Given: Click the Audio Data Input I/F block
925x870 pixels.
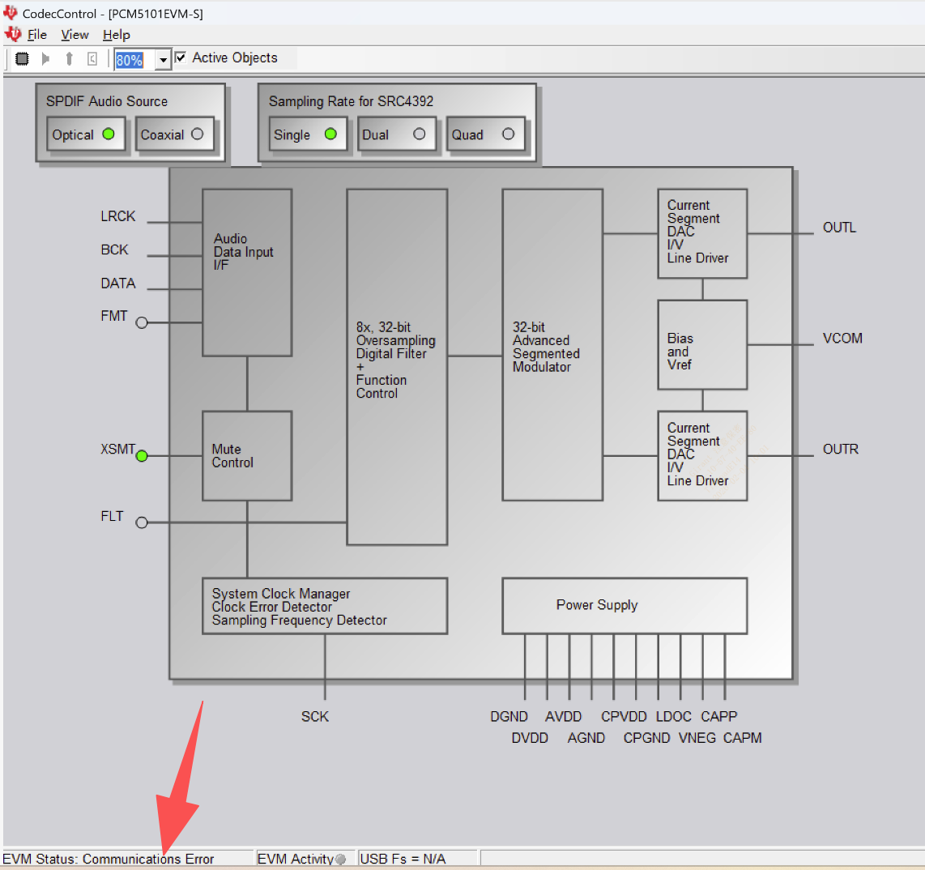Looking at the screenshot, I should coord(247,272).
